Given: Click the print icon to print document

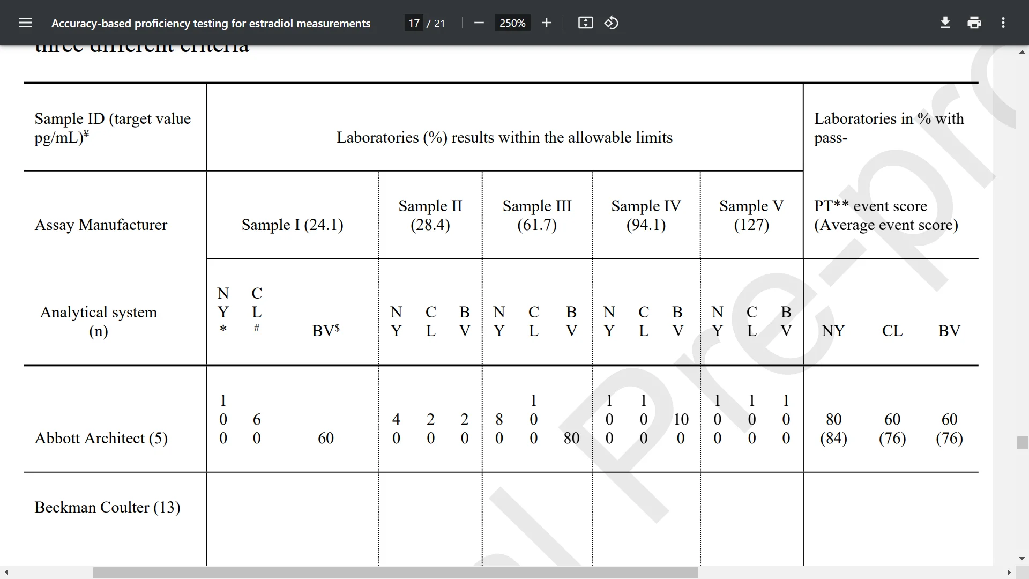Looking at the screenshot, I should (974, 21).
